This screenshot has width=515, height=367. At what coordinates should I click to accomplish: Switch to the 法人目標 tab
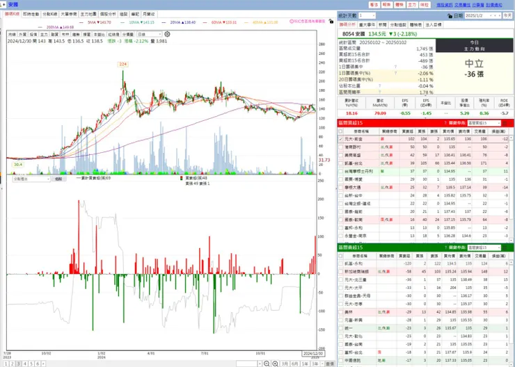click(x=434, y=24)
